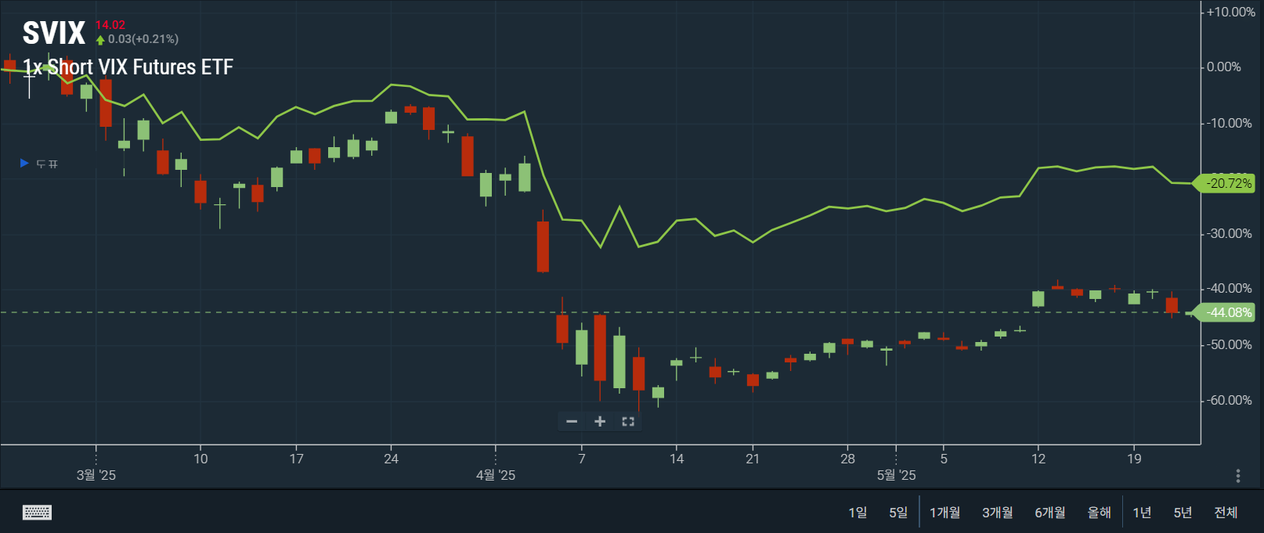Click the date label 10 on time axis
The height and width of the screenshot is (533, 1264).
(200, 459)
